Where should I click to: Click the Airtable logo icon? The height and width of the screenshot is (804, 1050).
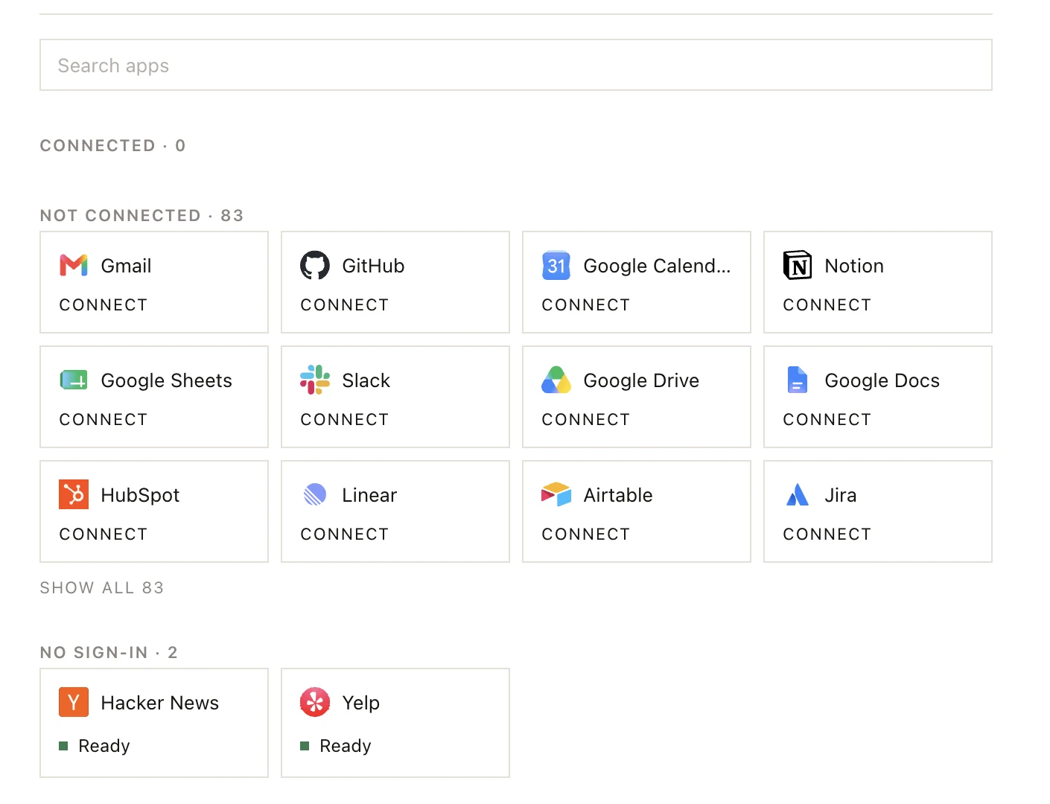click(x=556, y=495)
